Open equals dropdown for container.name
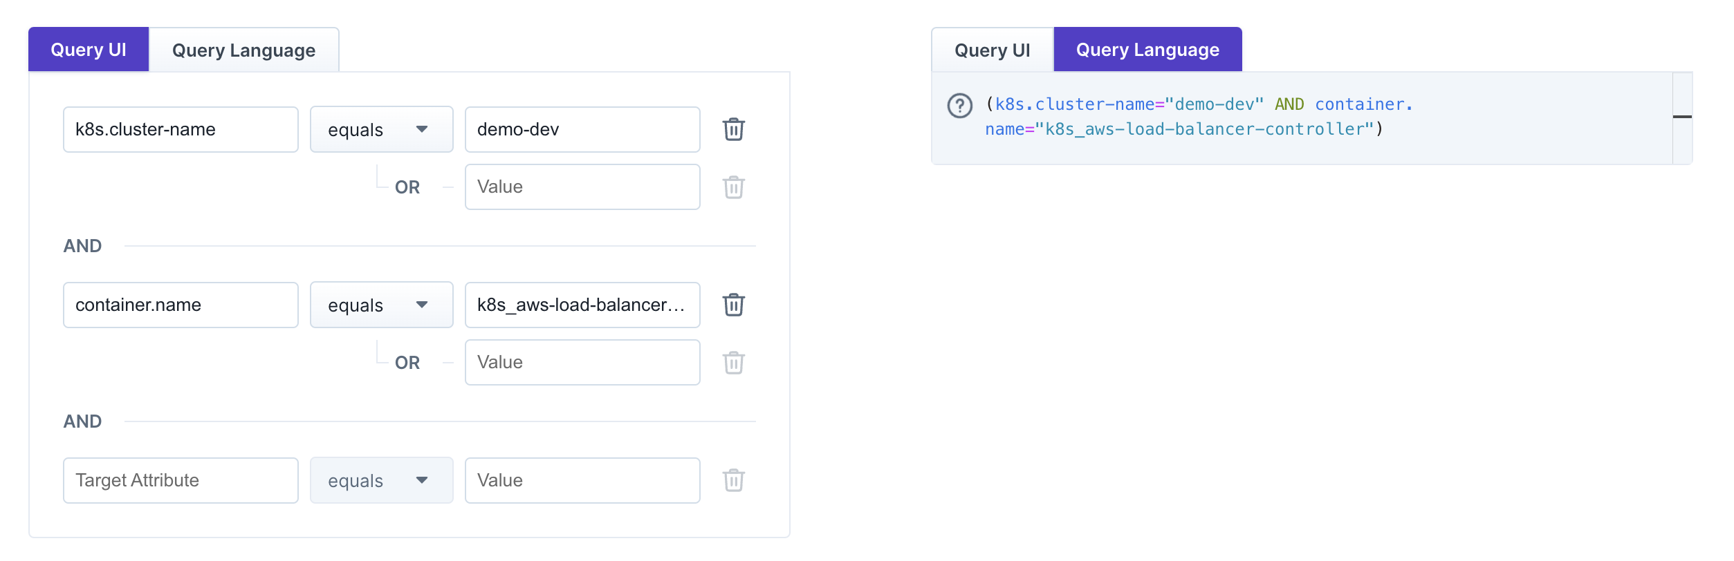 (381, 305)
